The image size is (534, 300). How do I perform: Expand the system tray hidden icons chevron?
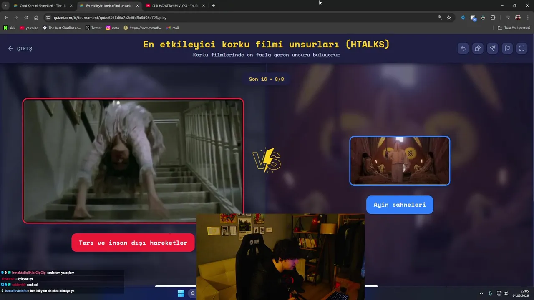(481, 293)
